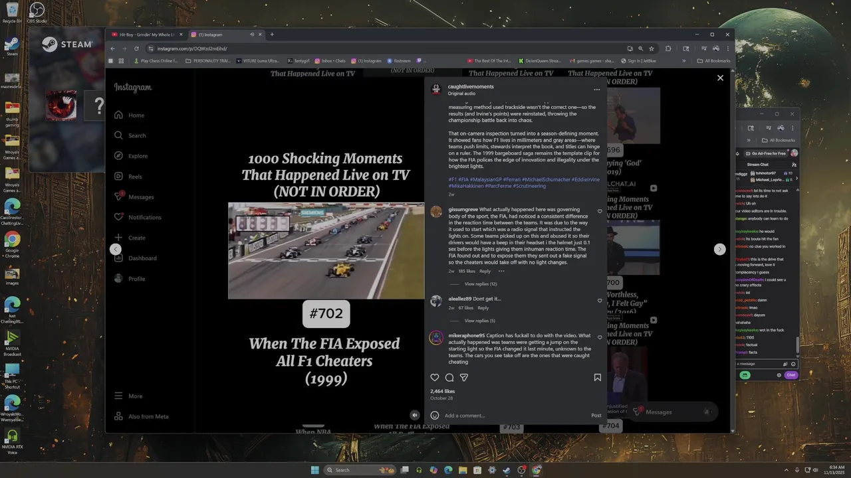Expand View replies (12)
851x478 pixels.
click(x=481, y=283)
